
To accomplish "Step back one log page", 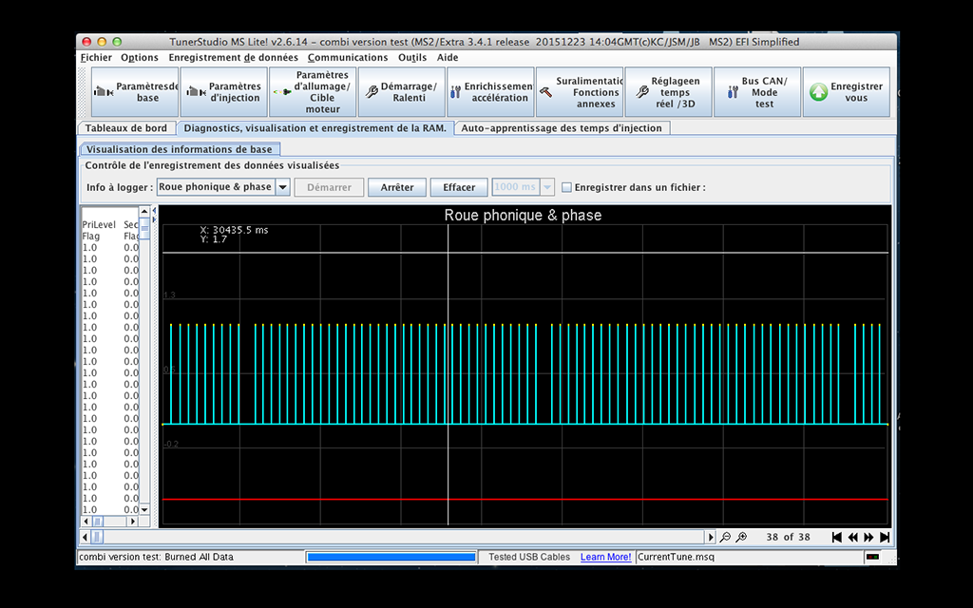I will coord(853,537).
